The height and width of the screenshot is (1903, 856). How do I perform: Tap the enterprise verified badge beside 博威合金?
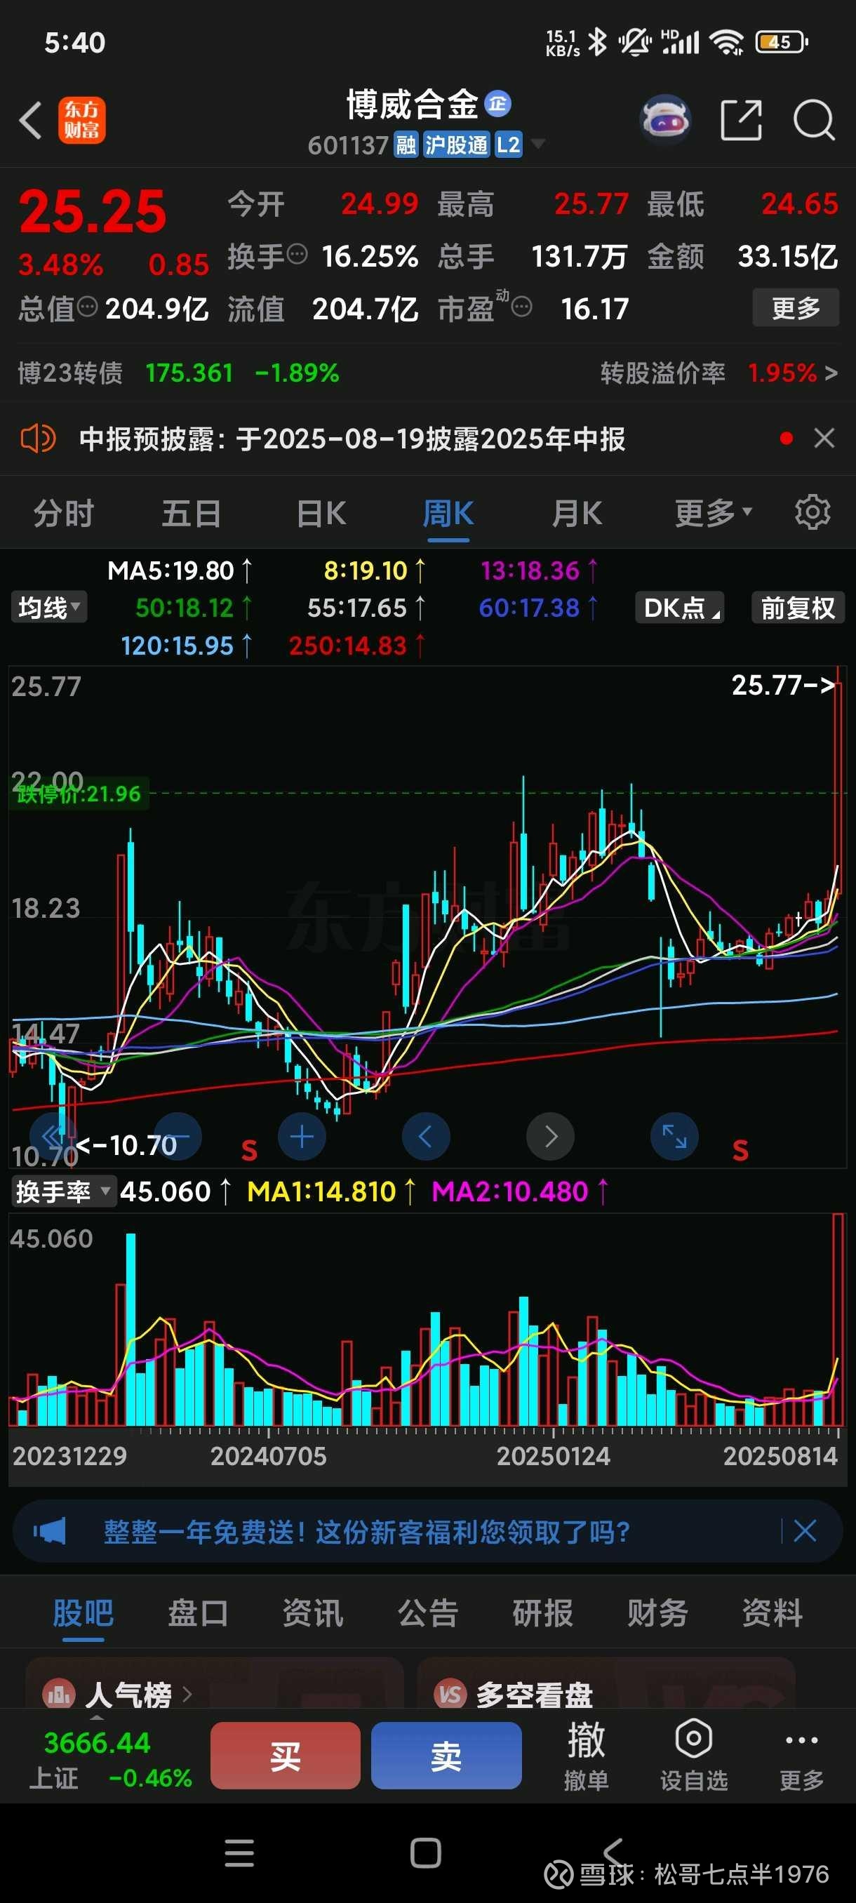click(497, 104)
